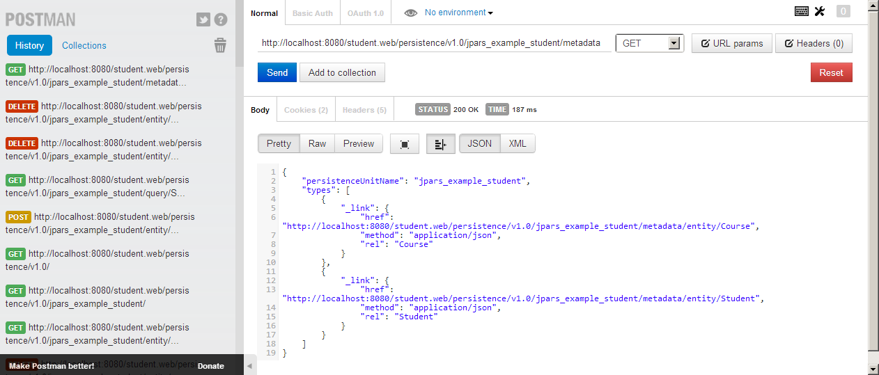Click the request URL input field
Screen dimensions: 879x375
coord(435,43)
